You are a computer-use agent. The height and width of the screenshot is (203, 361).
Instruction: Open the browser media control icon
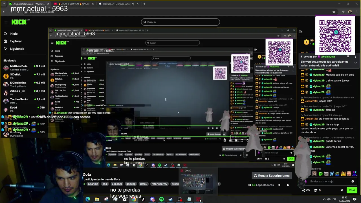point(343,12)
